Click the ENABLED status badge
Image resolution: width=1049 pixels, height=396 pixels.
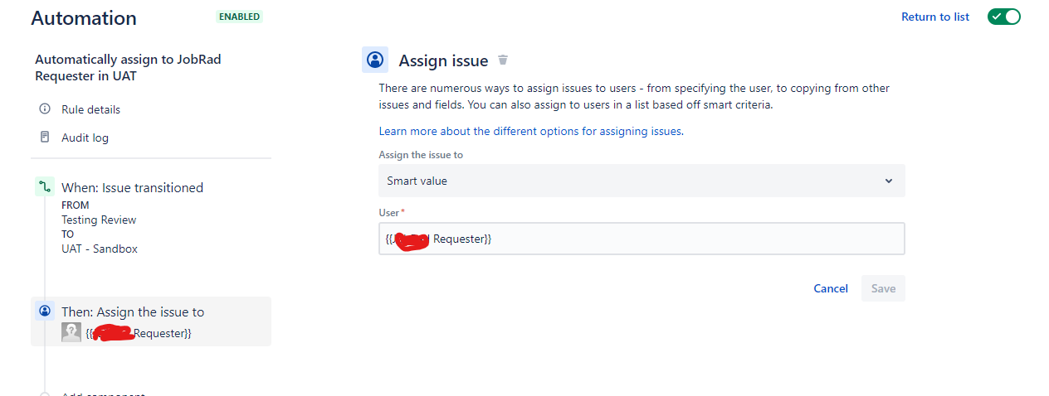(239, 17)
